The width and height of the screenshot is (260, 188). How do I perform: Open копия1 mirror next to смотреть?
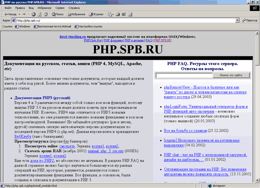[x=98, y=146]
